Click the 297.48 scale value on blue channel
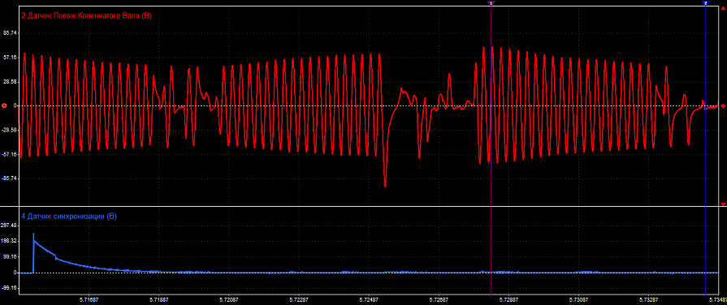Viewport: 727px width, 305px height. click(9, 226)
